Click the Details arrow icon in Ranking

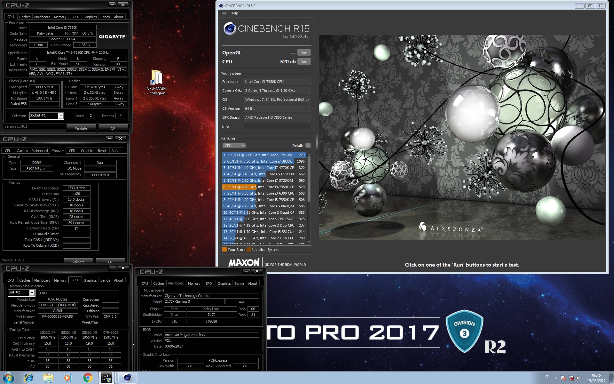308,146
